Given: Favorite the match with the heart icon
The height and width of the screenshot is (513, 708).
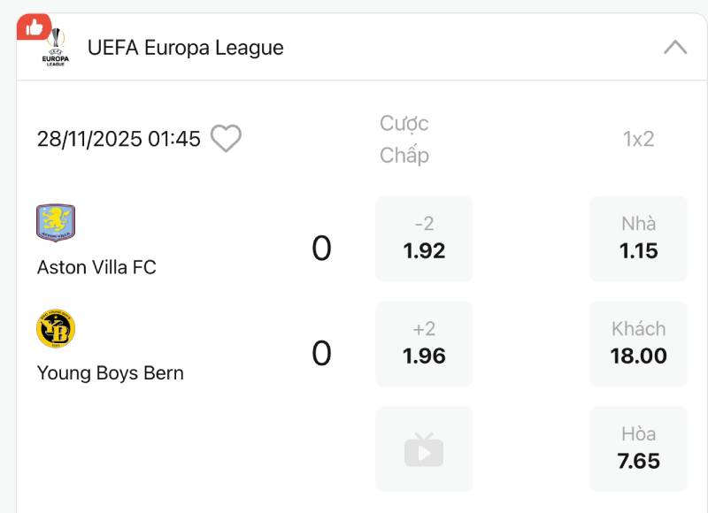Looking at the screenshot, I should tap(226, 139).
